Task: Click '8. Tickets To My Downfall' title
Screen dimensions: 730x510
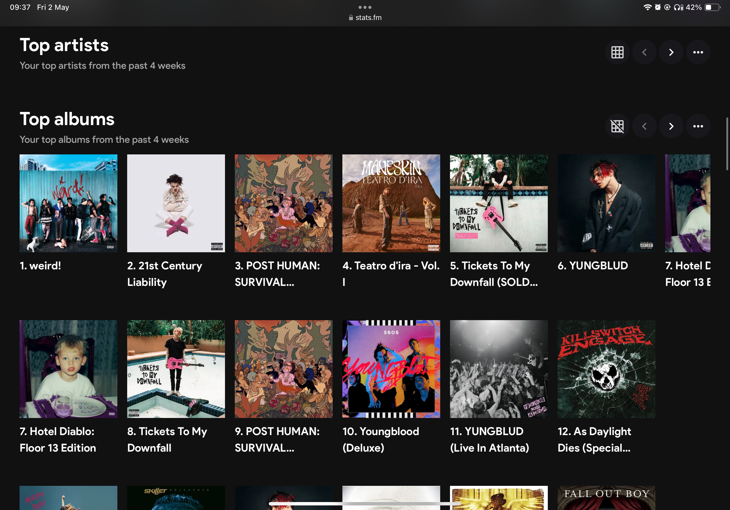Action: [x=167, y=439]
